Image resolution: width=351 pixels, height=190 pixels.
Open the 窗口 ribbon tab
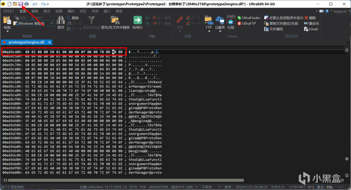(x=107, y=11)
